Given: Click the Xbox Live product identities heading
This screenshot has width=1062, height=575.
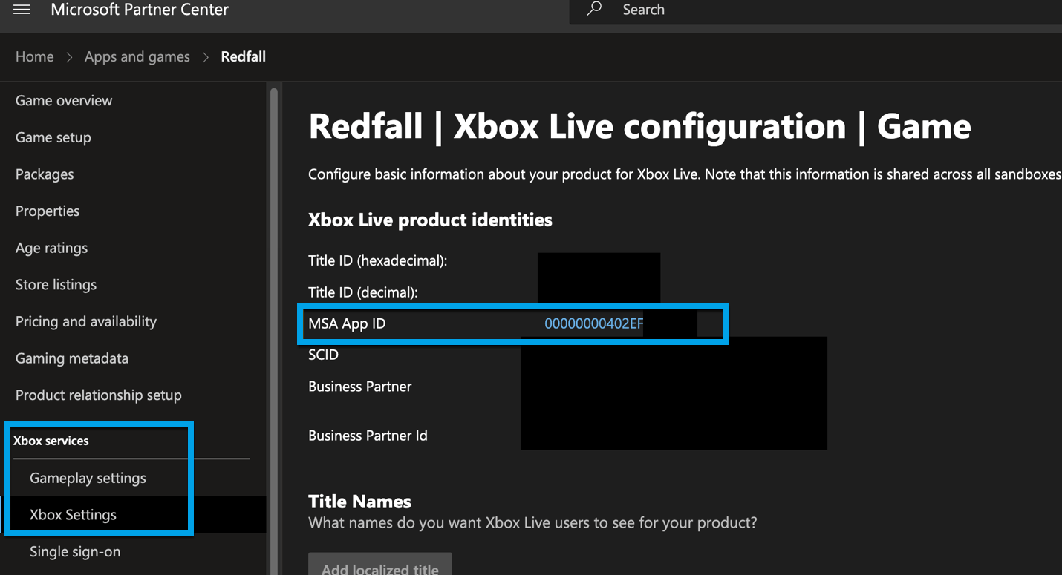Looking at the screenshot, I should click(430, 220).
